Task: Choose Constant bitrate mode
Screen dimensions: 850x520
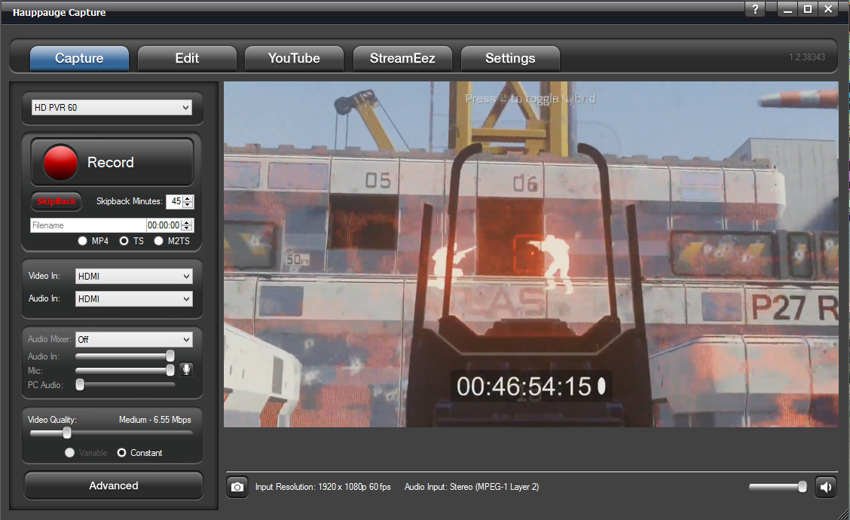Action: 123,453
